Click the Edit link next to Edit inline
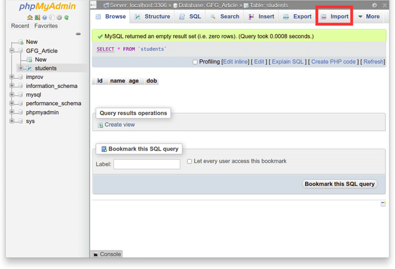 (259, 62)
